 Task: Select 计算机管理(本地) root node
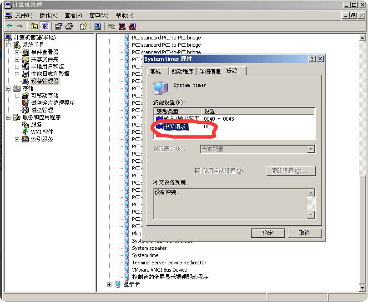point(35,38)
